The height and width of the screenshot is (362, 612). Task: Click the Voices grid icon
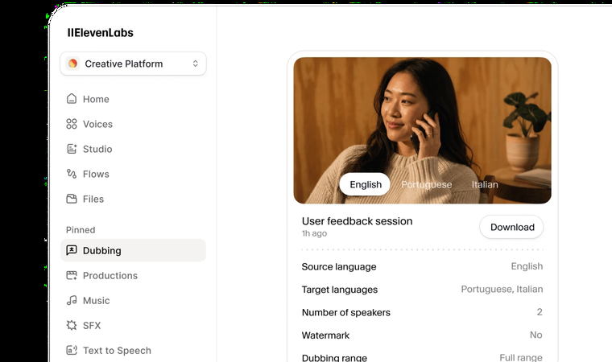tap(72, 124)
